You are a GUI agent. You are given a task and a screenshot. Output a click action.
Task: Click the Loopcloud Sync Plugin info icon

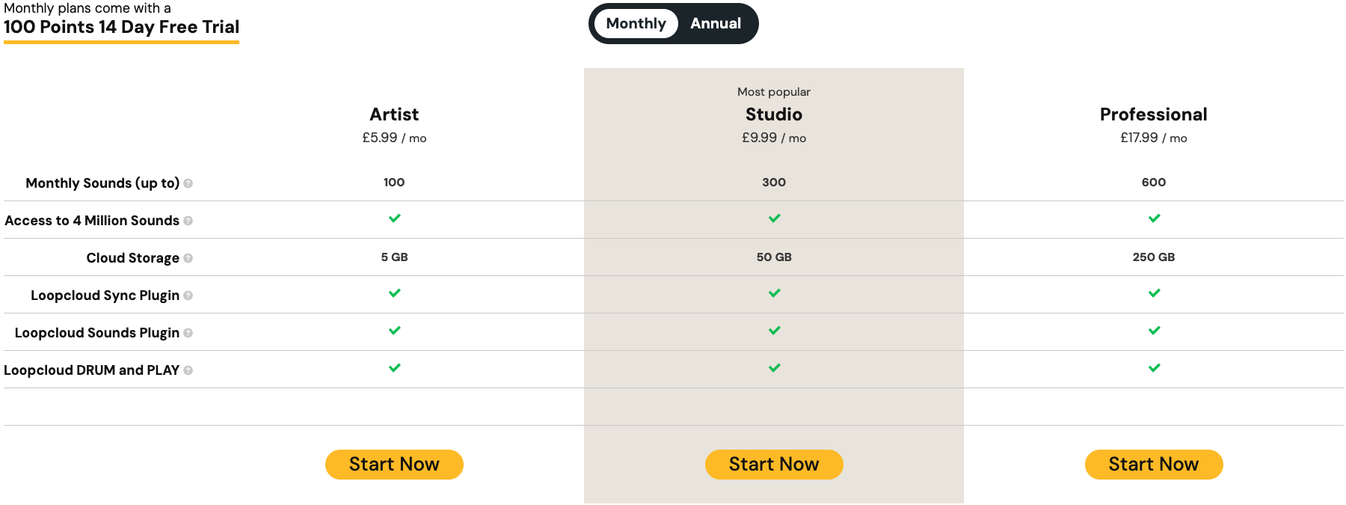[188, 296]
